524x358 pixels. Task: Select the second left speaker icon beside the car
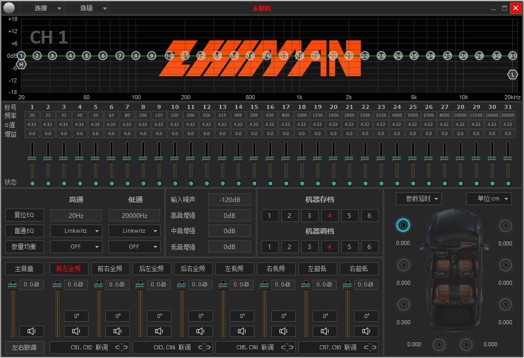tap(403, 265)
